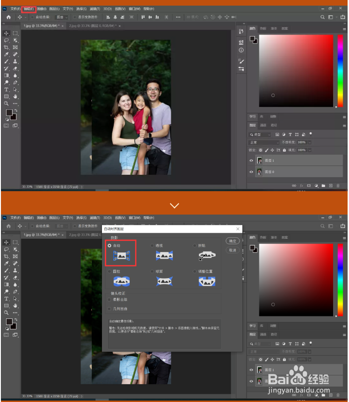Click toolbar foreground color swatch in dialog-free window

click(x=9, y=113)
